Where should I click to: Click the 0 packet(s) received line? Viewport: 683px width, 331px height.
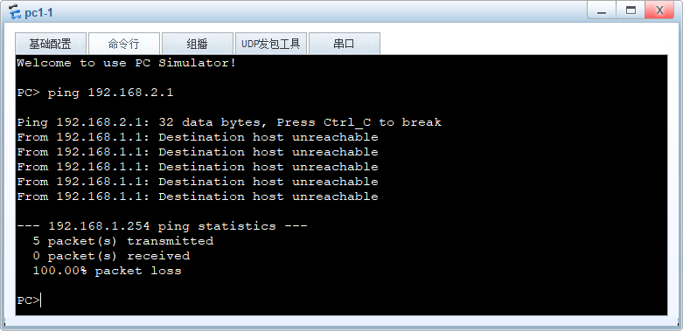coord(111,256)
